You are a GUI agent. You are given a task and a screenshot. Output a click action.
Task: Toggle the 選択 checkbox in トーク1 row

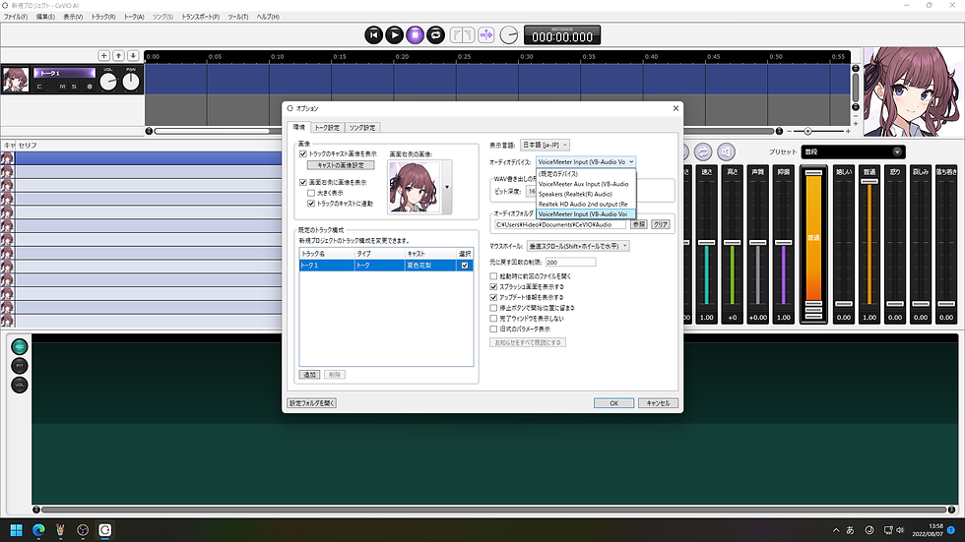click(x=465, y=266)
